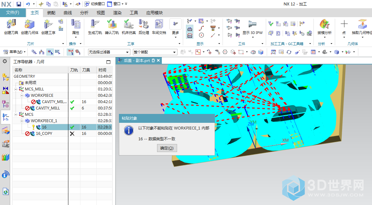
Task: Click the Tool (刀具) column header
Action: tap(88, 70)
